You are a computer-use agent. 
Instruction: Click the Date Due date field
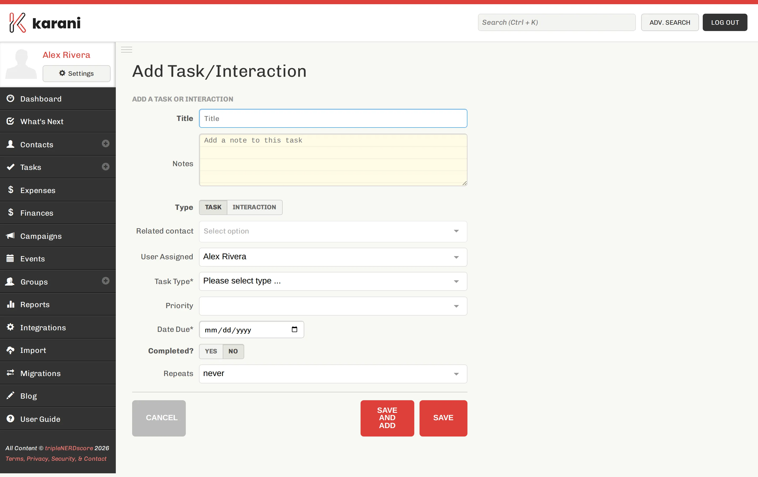tap(251, 329)
